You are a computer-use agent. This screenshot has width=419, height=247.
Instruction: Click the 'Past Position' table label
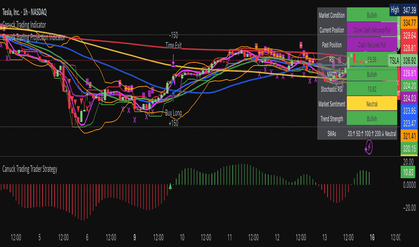[x=332, y=45]
